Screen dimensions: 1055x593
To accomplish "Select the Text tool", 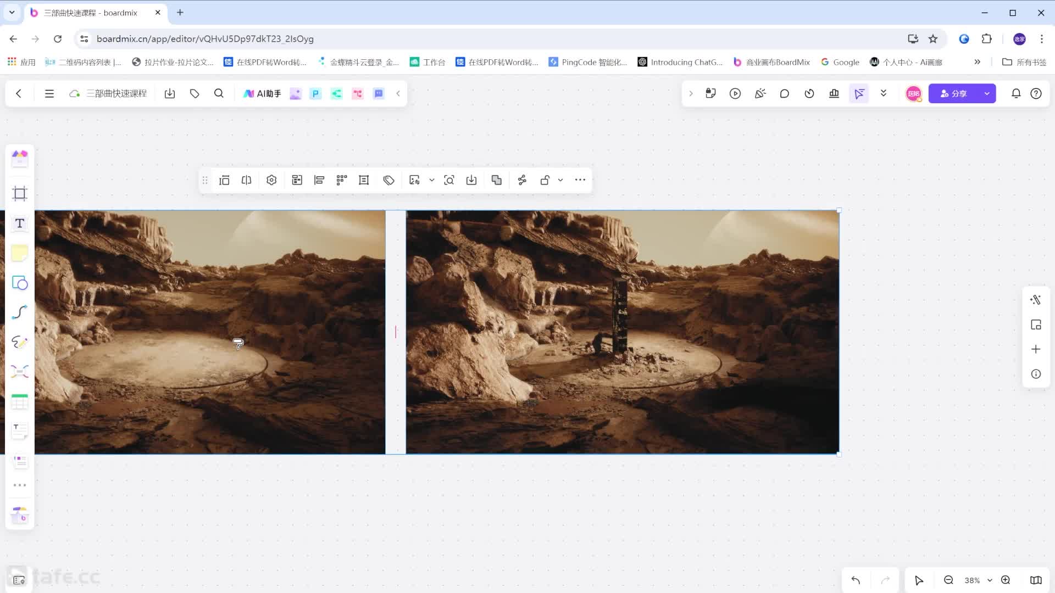I will pyautogui.click(x=20, y=223).
